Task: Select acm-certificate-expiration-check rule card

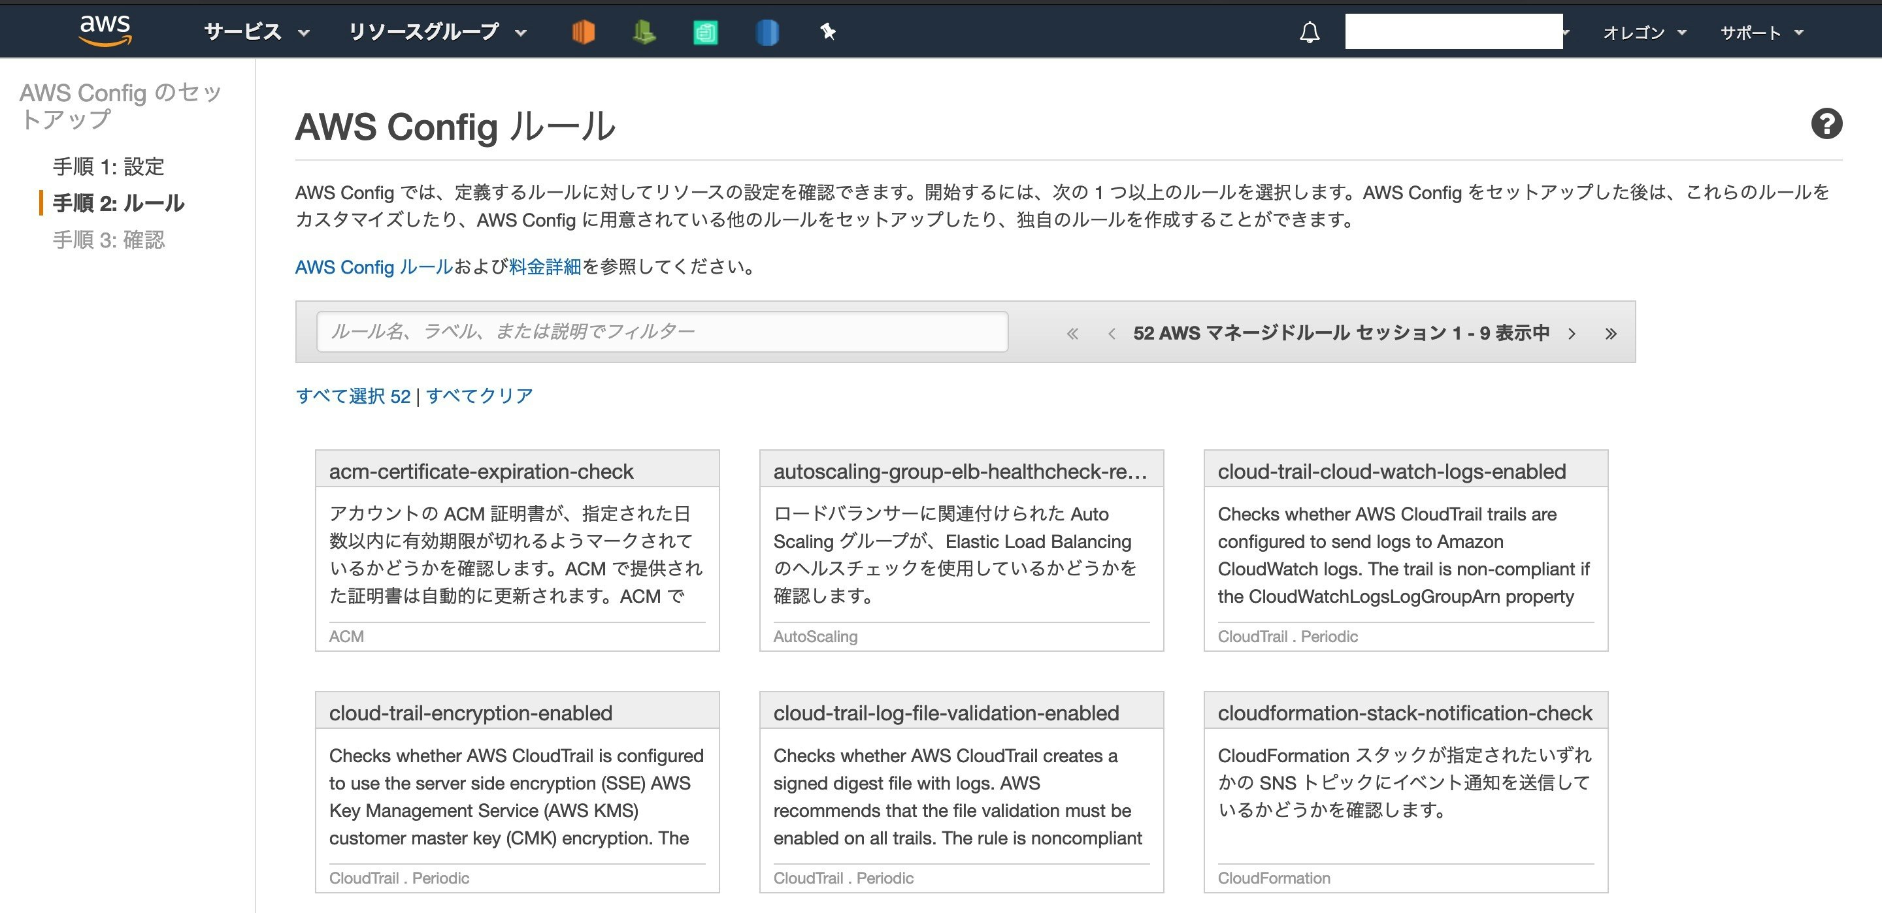Action: tap(518, 550)
